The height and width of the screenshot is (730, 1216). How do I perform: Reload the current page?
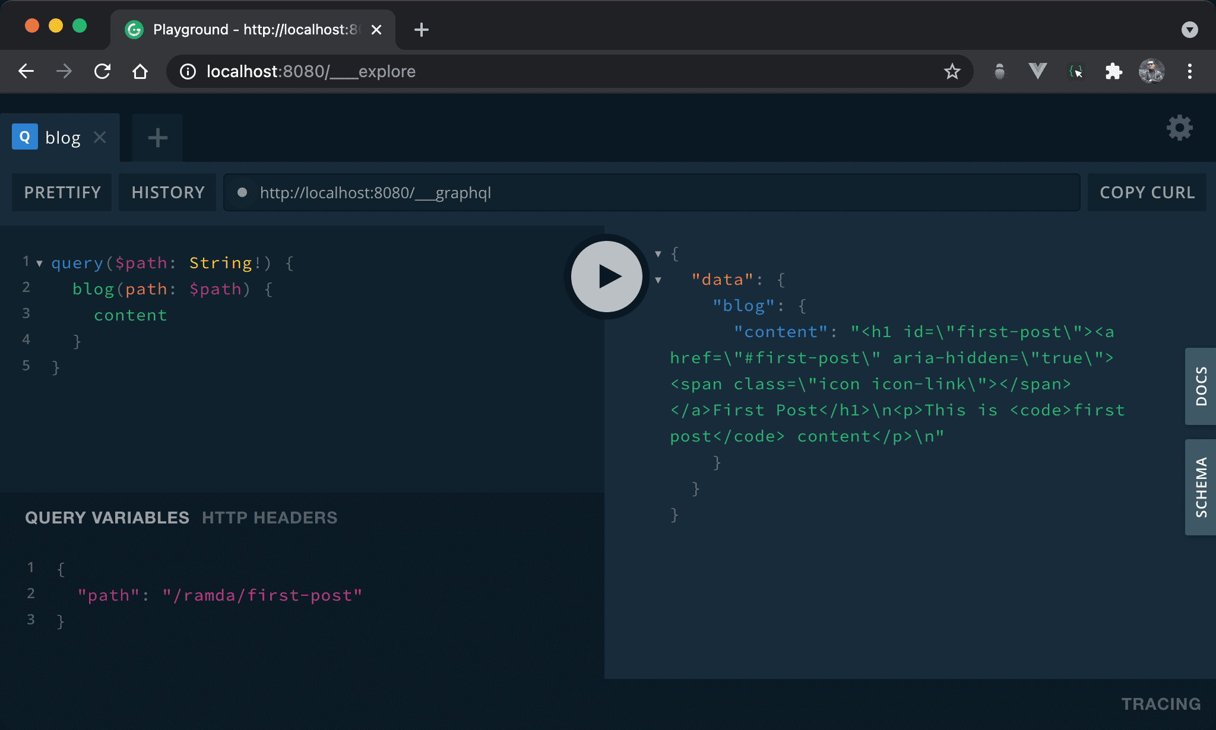102,71
